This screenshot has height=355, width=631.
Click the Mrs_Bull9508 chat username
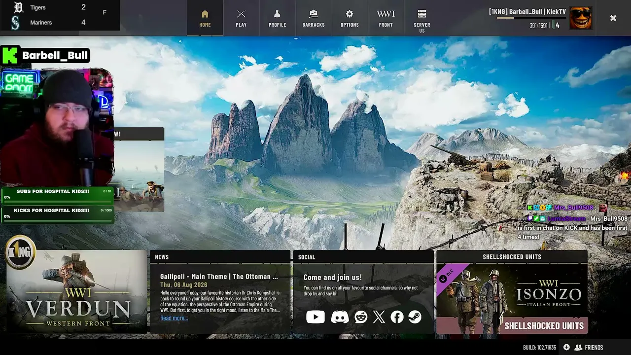[575, 208]
